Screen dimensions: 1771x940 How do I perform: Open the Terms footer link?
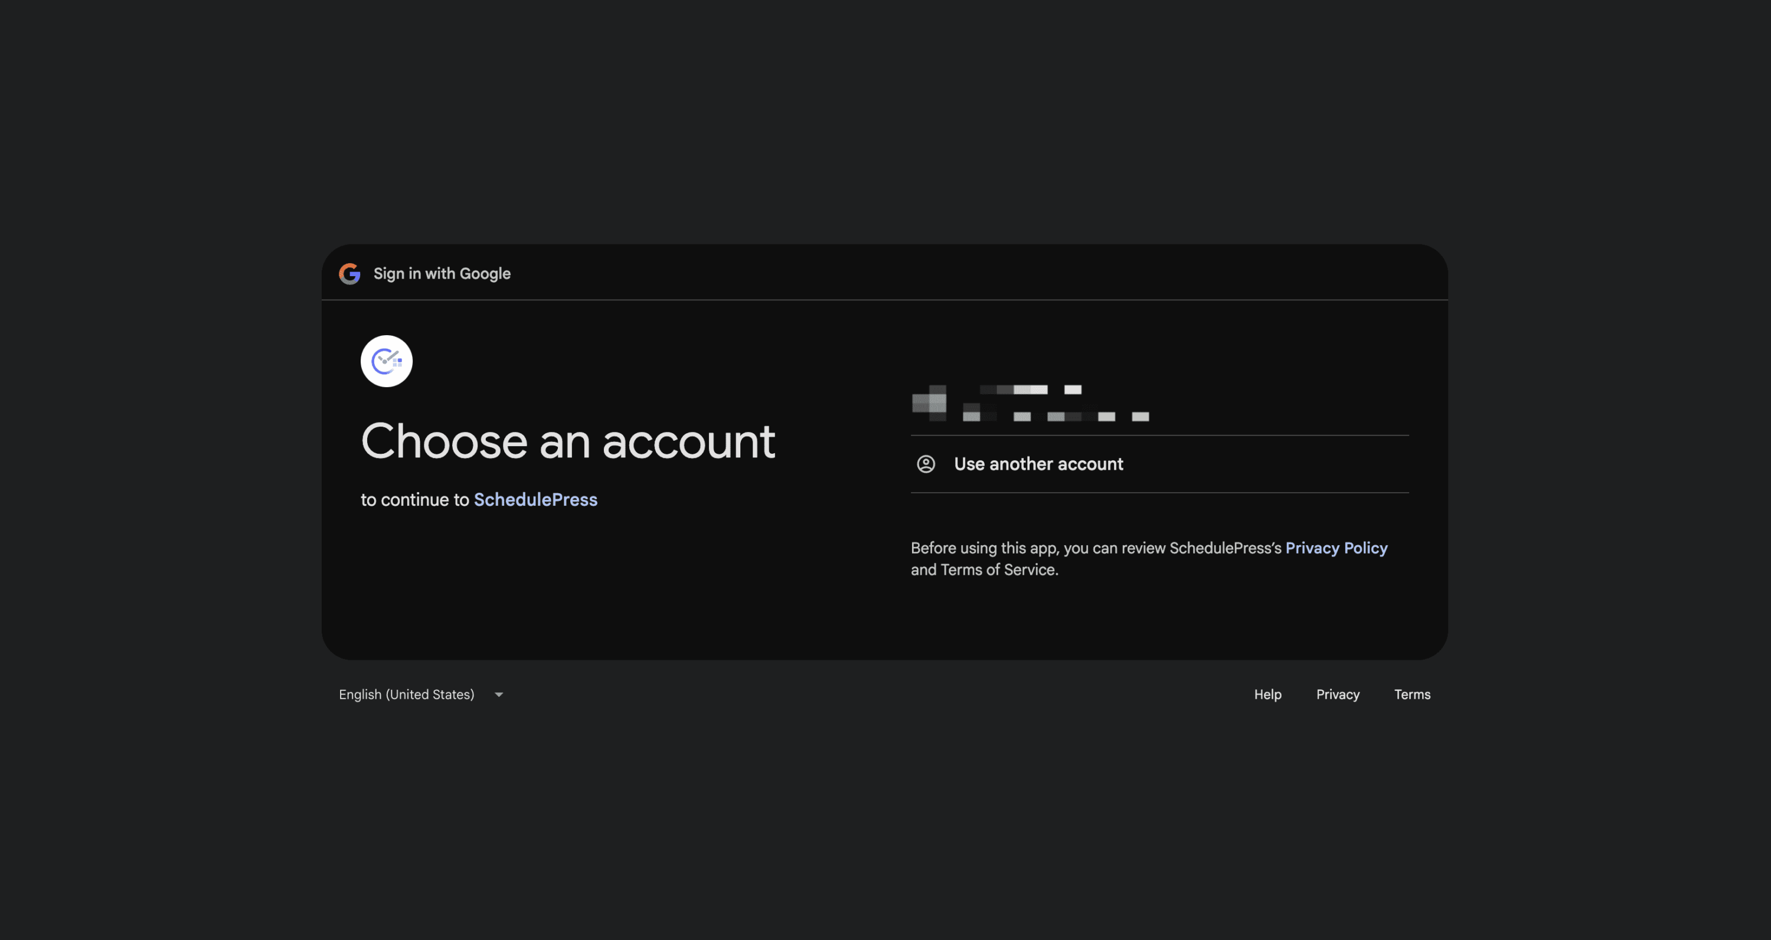(x=1412, y=694)
